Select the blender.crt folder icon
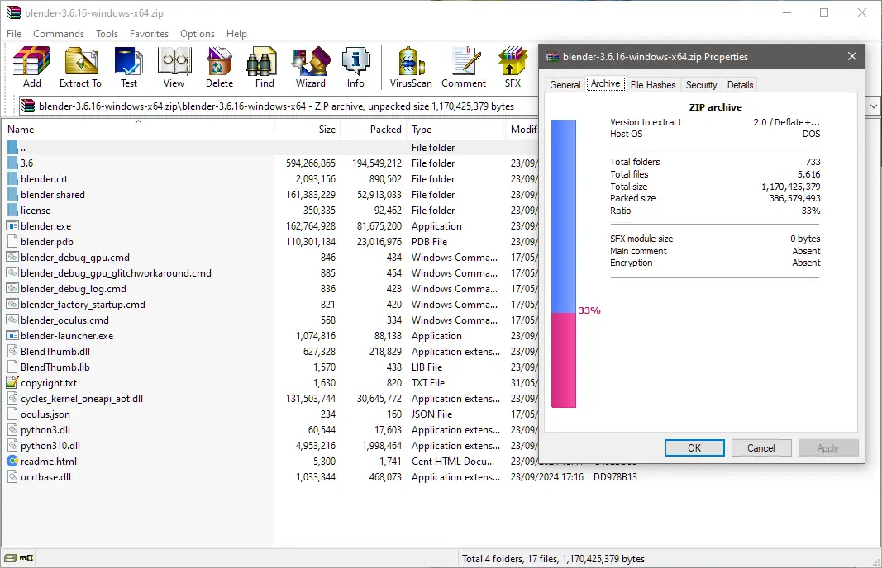Viewport: 882px width, 568px height. [x=12, y=178]
